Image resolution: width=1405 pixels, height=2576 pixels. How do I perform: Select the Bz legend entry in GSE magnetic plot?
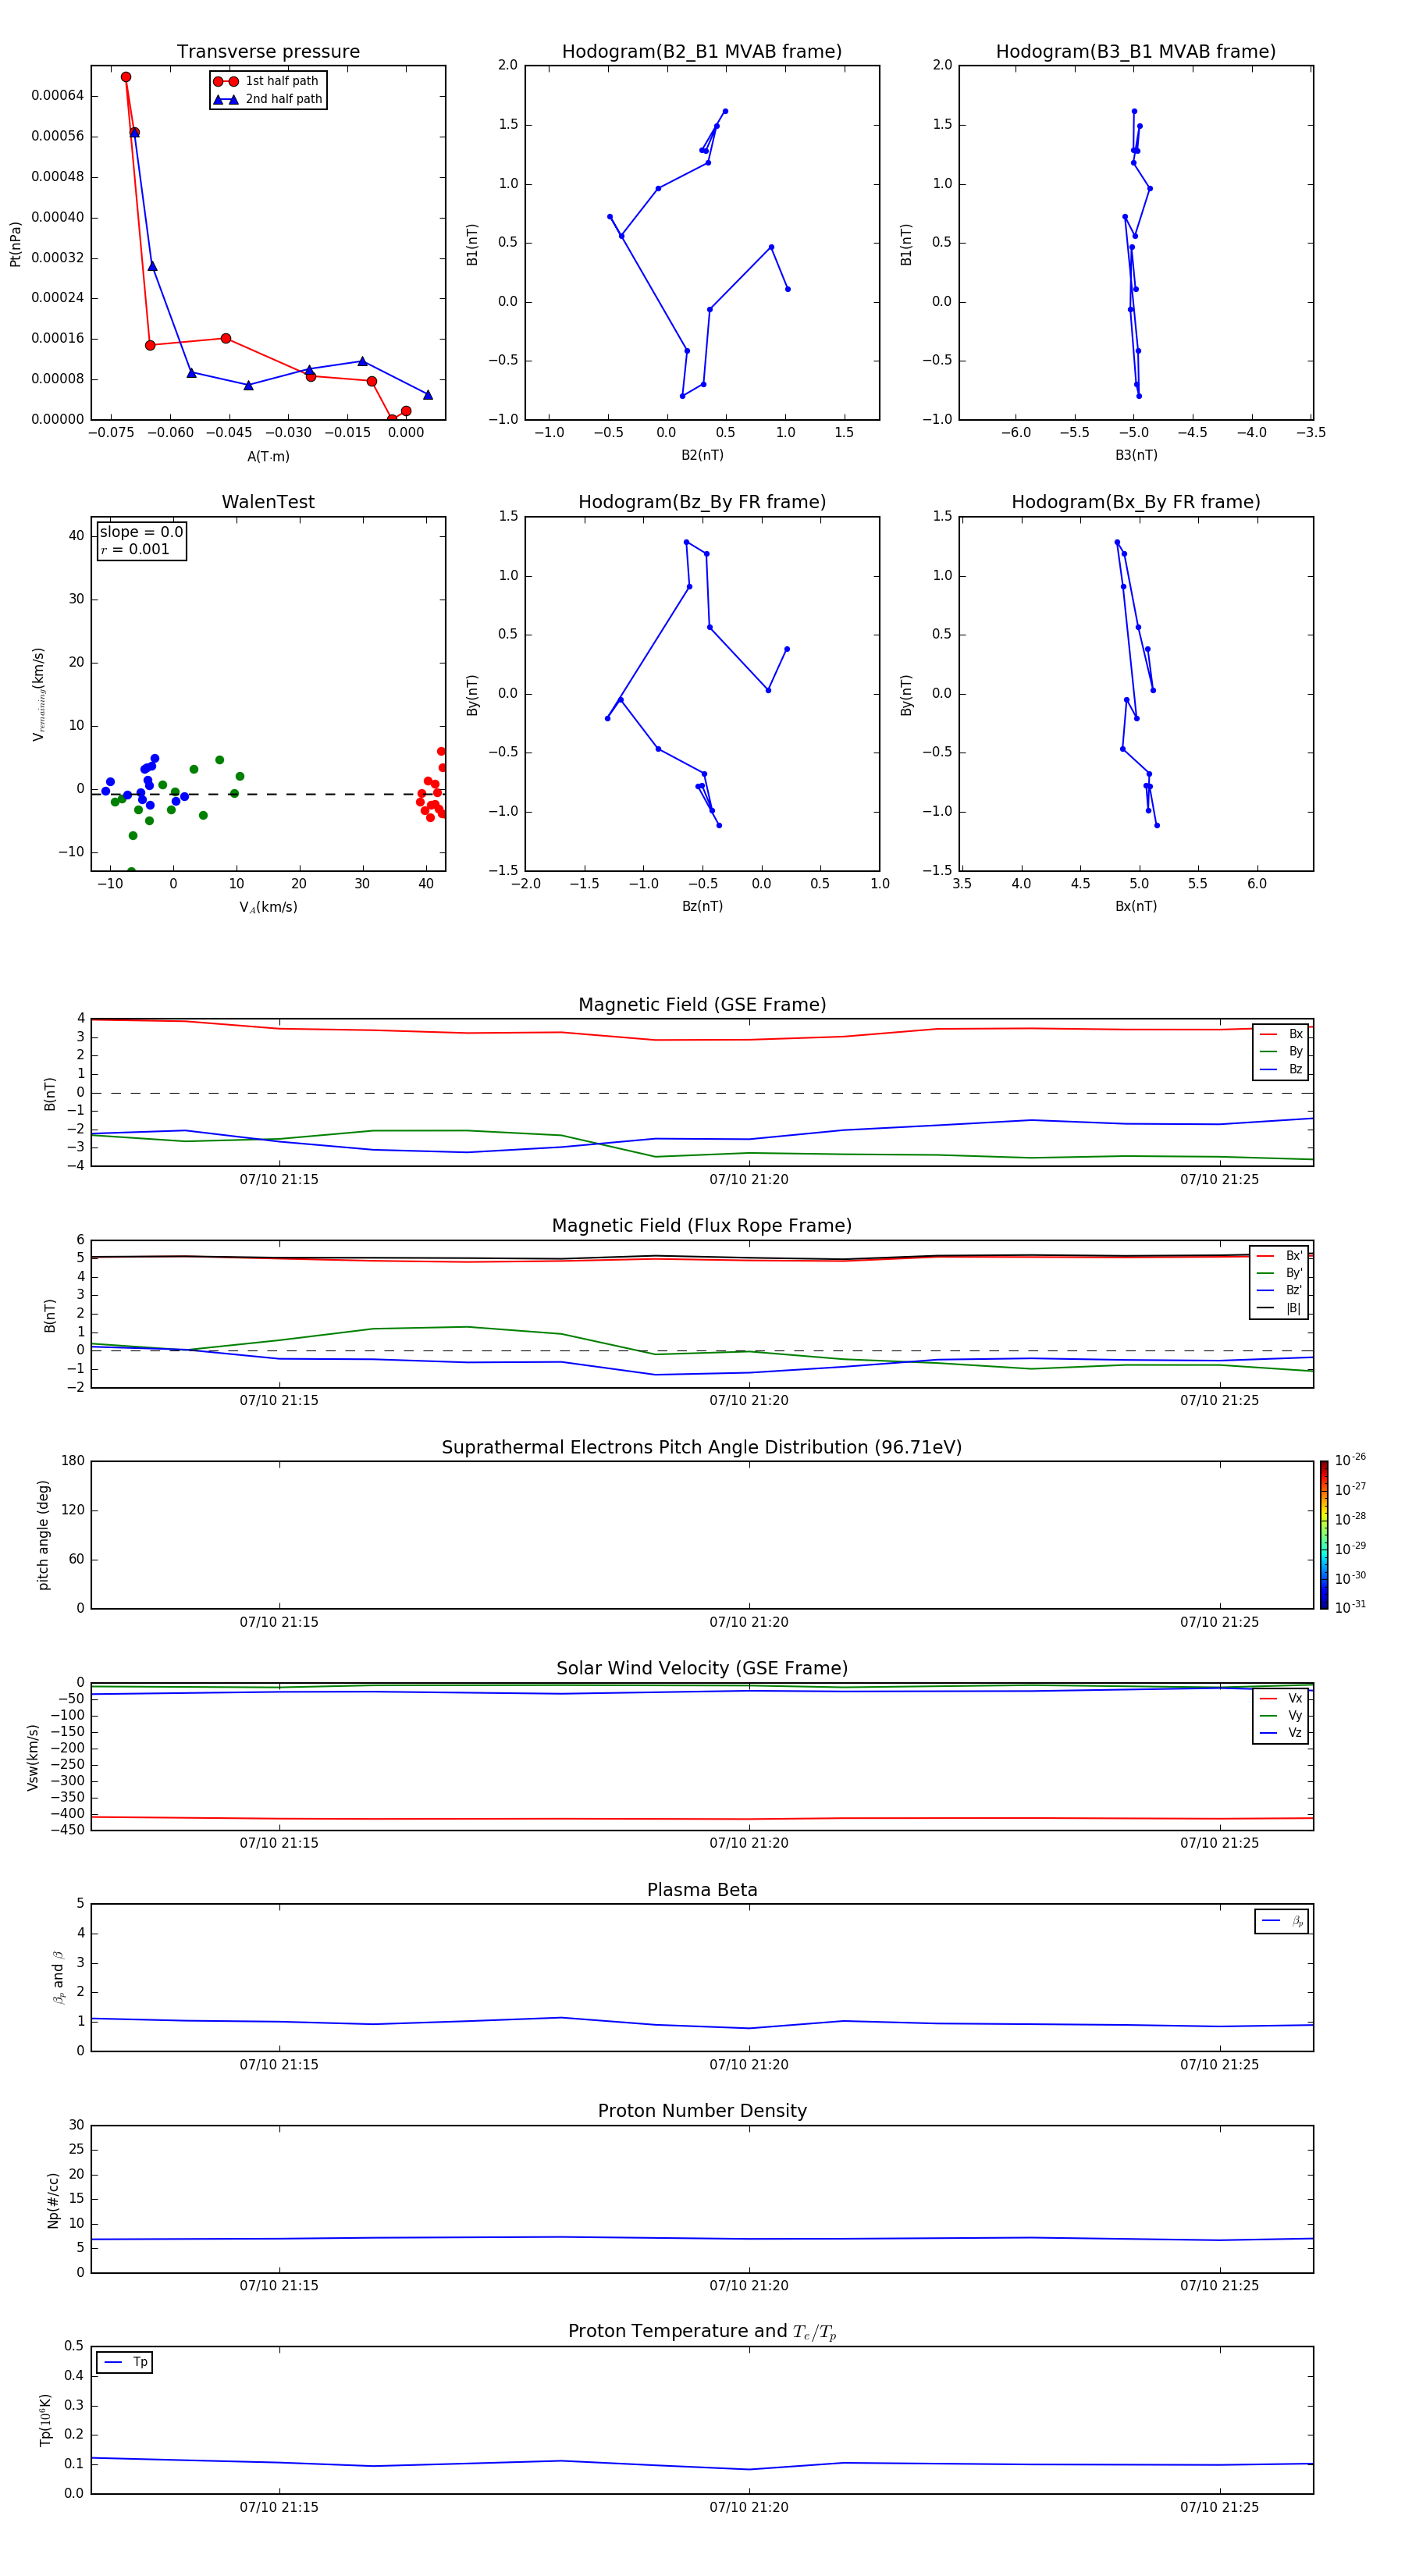click(x=1281, y=1069)
